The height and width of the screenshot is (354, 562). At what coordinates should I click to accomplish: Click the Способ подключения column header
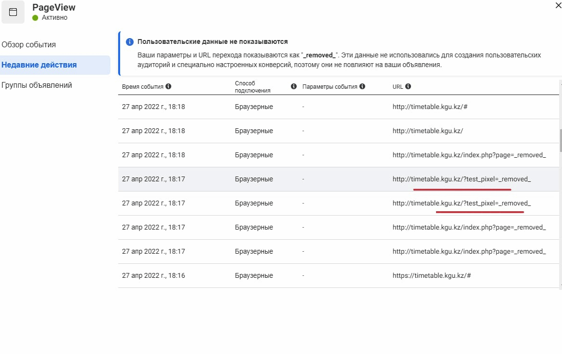point(252,87)
